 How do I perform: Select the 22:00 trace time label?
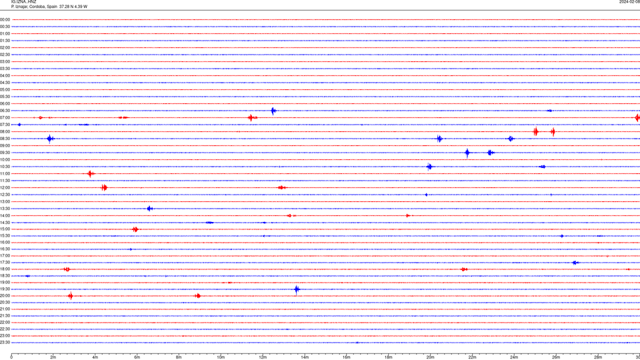click(x=5, y=323)
